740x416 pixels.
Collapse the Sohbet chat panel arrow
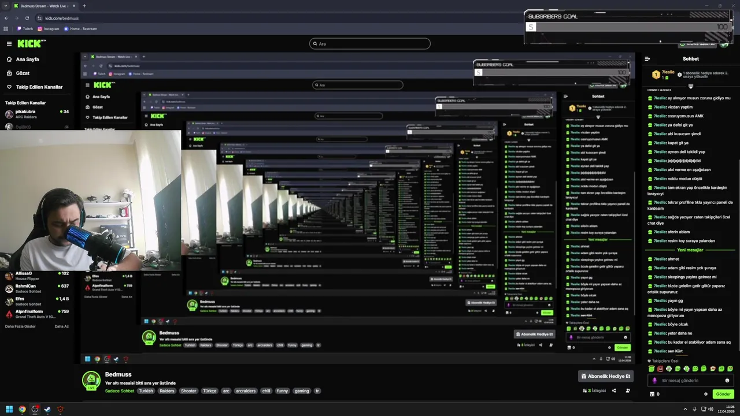(x=647, y=58)
